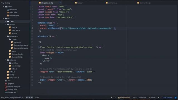Follow the jsonplaceholder URL in code
This screenshot has width=178, height=100.
tap(86, 28)
